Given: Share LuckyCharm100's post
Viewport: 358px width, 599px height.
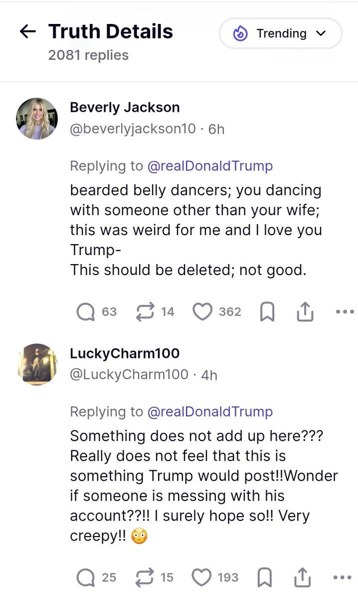Looking at the screenshot, I should point(303,578).
